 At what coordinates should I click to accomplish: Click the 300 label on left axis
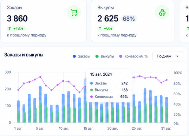coord(8,72)
